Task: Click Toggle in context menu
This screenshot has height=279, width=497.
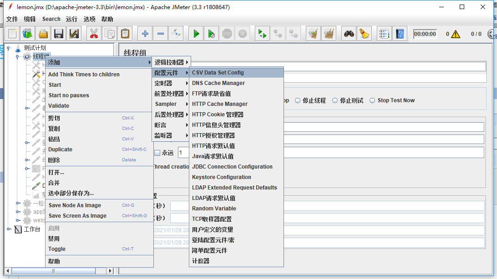Action: (x=99, y=249)
